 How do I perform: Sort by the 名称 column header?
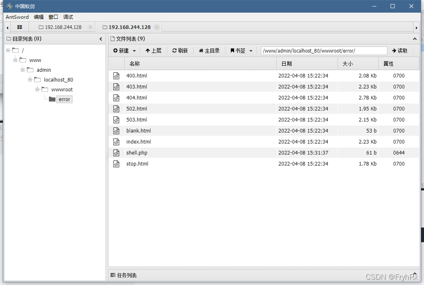coord(201,64)
